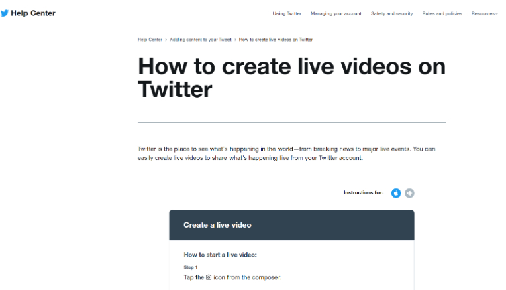Open the Rules and policies menu
The width and height of the screenshot is (506, 290).
(x=442, y=13)
